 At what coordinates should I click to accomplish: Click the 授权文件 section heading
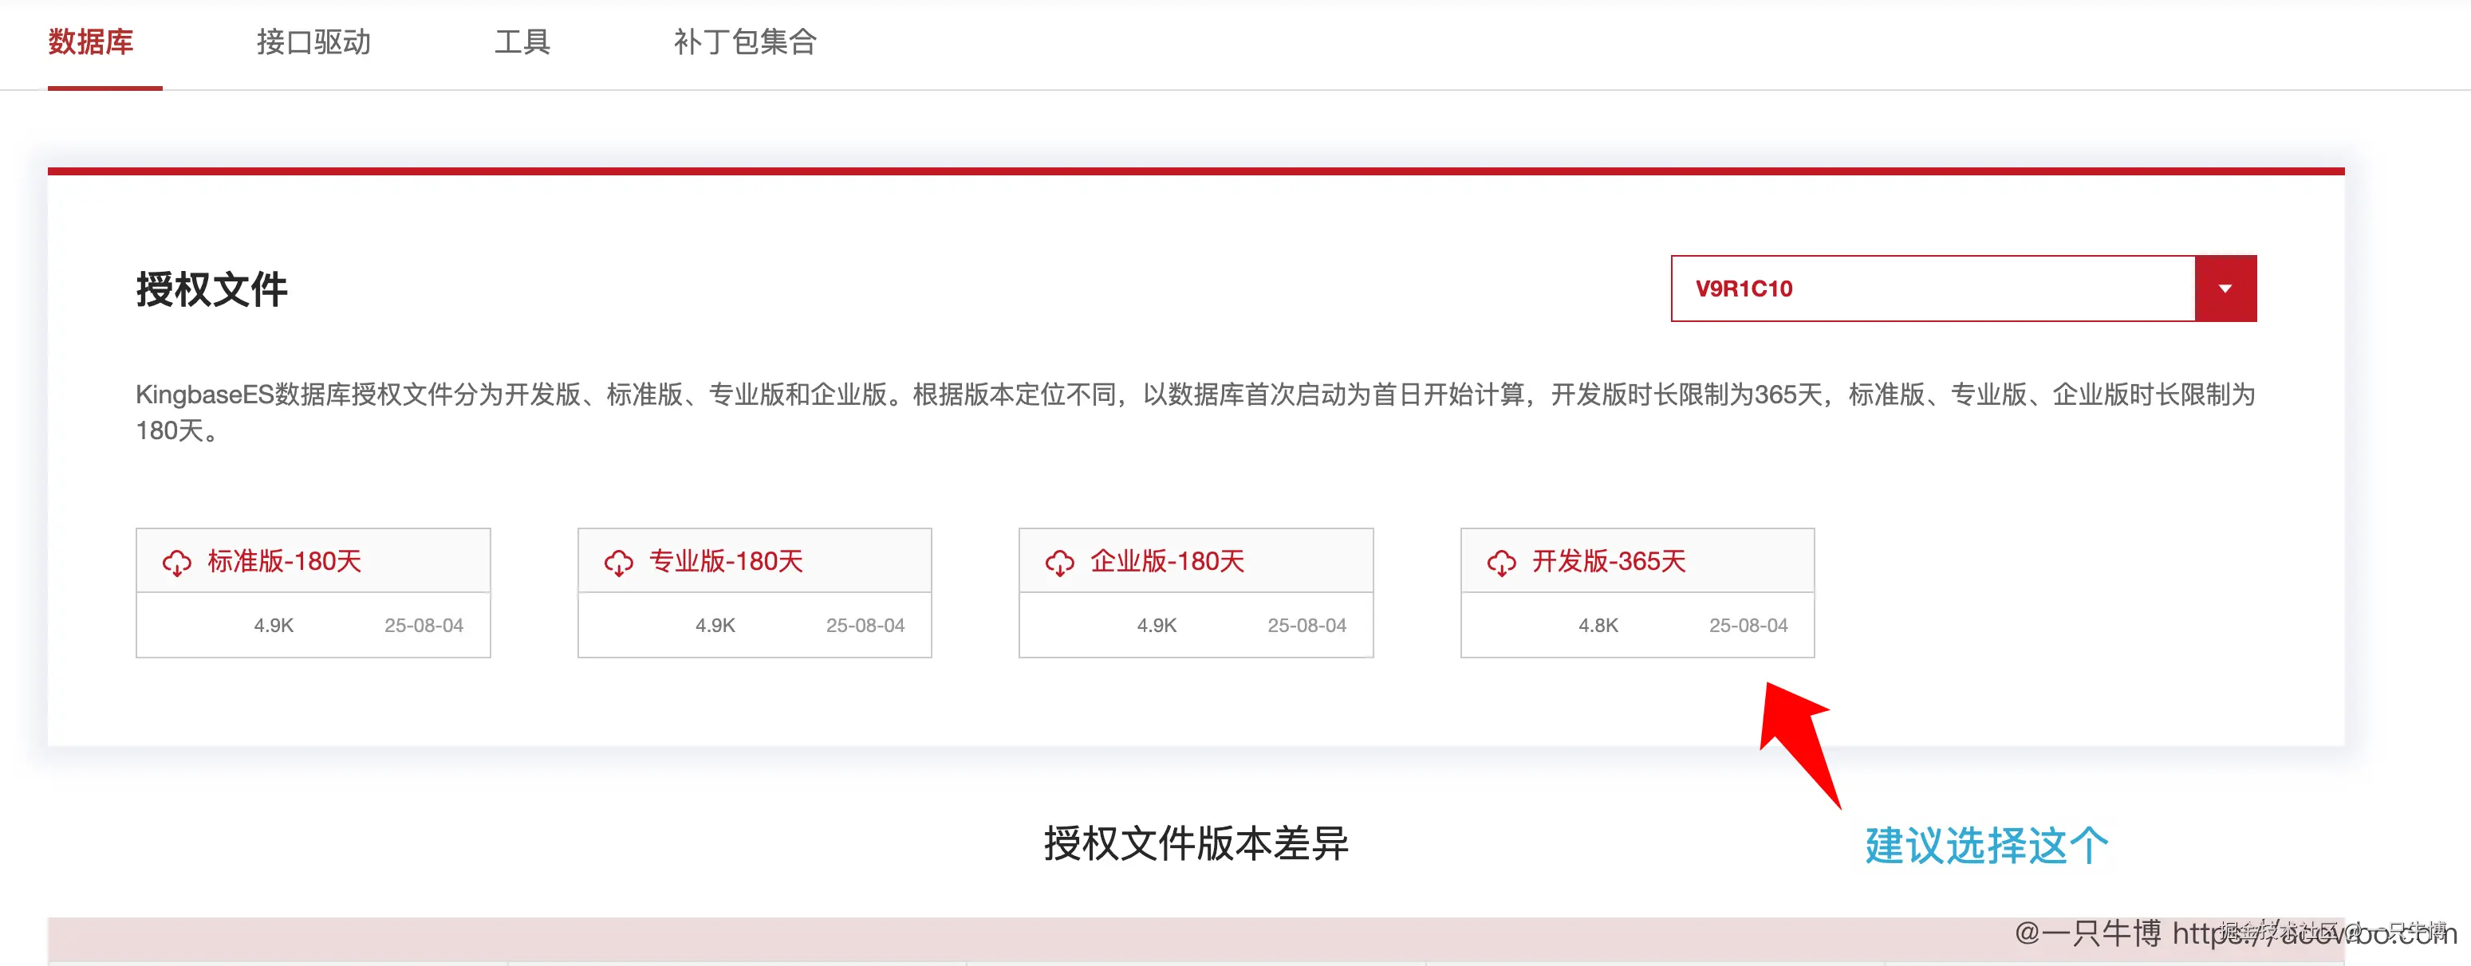coord(212,289)
